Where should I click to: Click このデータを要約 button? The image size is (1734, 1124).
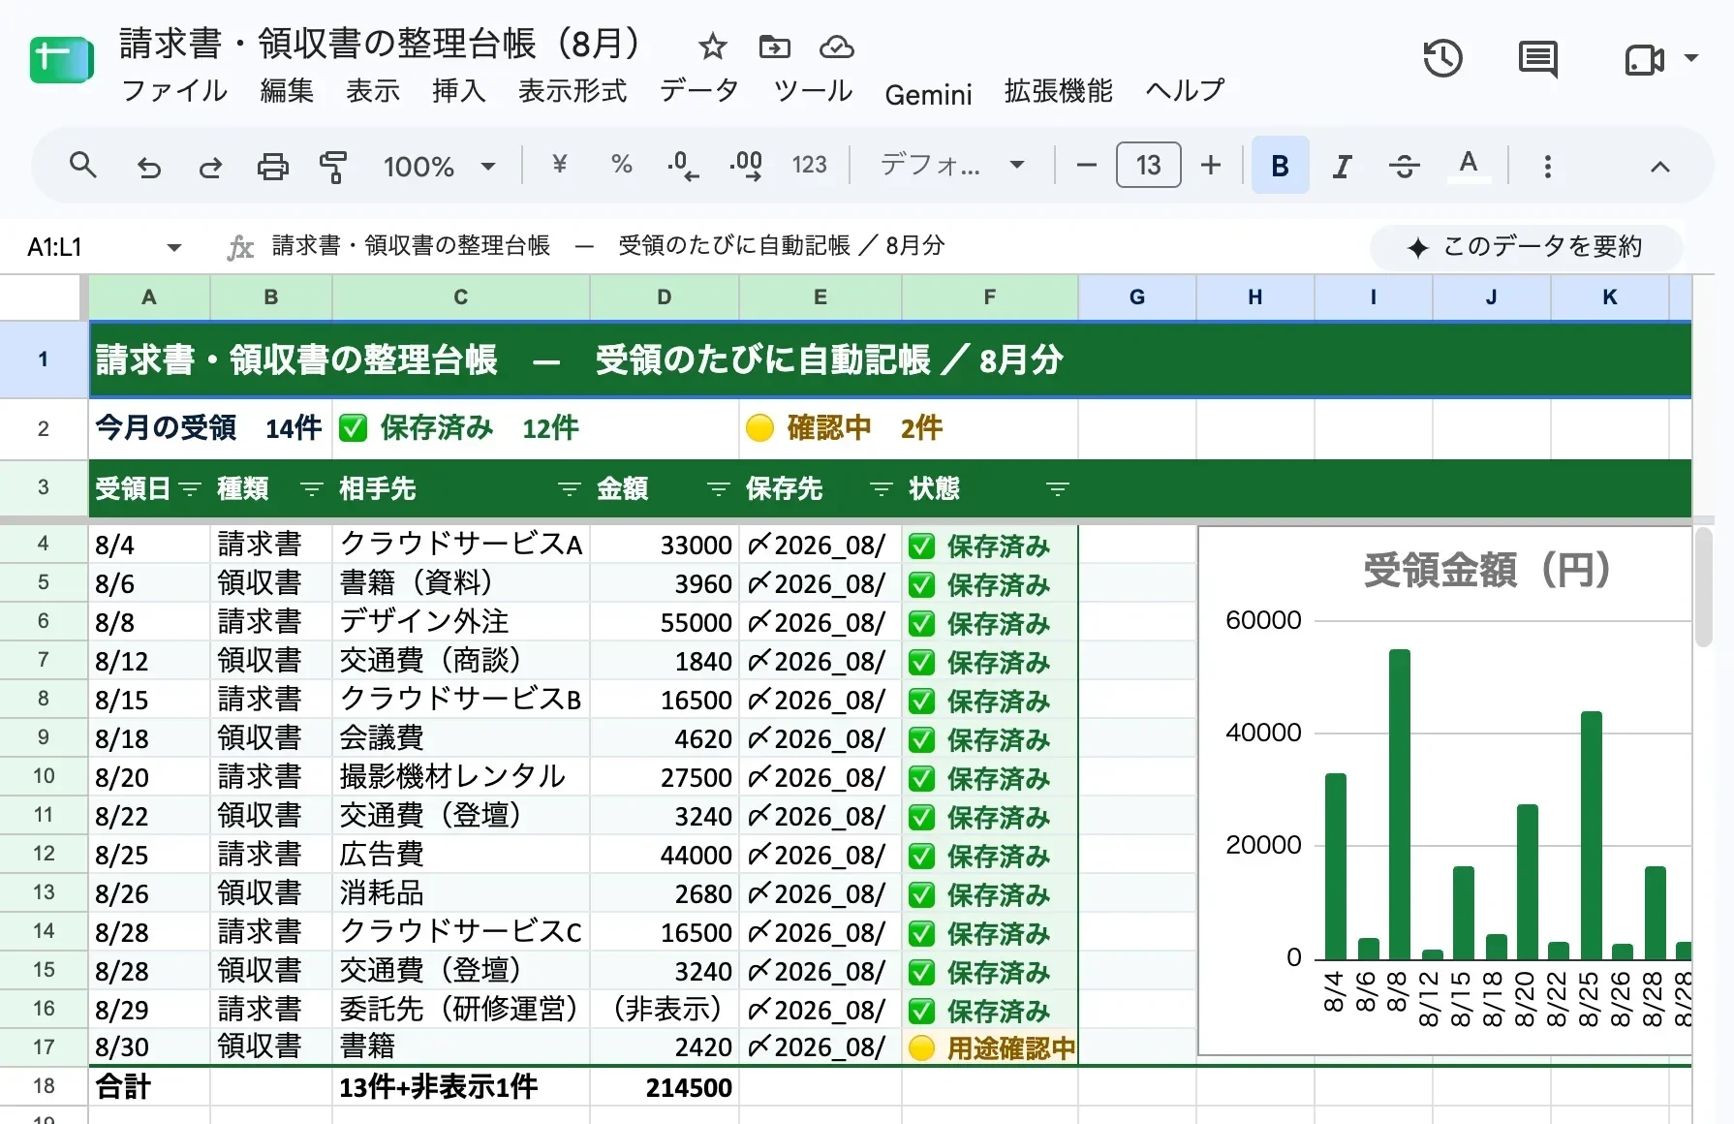tap(1526, 247)
